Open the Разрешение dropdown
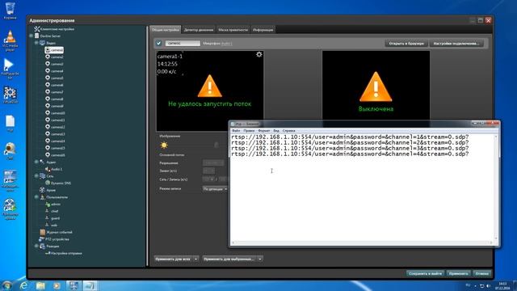The image size is (517, 291). [213, 162]
